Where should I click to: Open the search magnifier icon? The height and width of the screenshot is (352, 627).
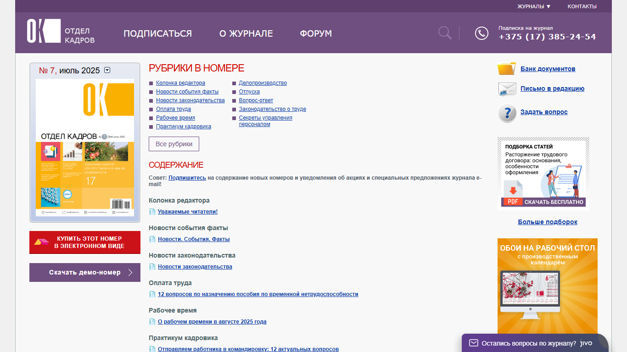tap(444, 33)
